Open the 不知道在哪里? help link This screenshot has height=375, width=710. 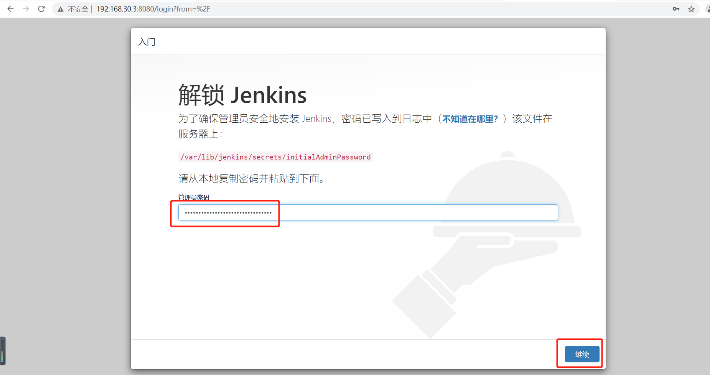(471, 119)
